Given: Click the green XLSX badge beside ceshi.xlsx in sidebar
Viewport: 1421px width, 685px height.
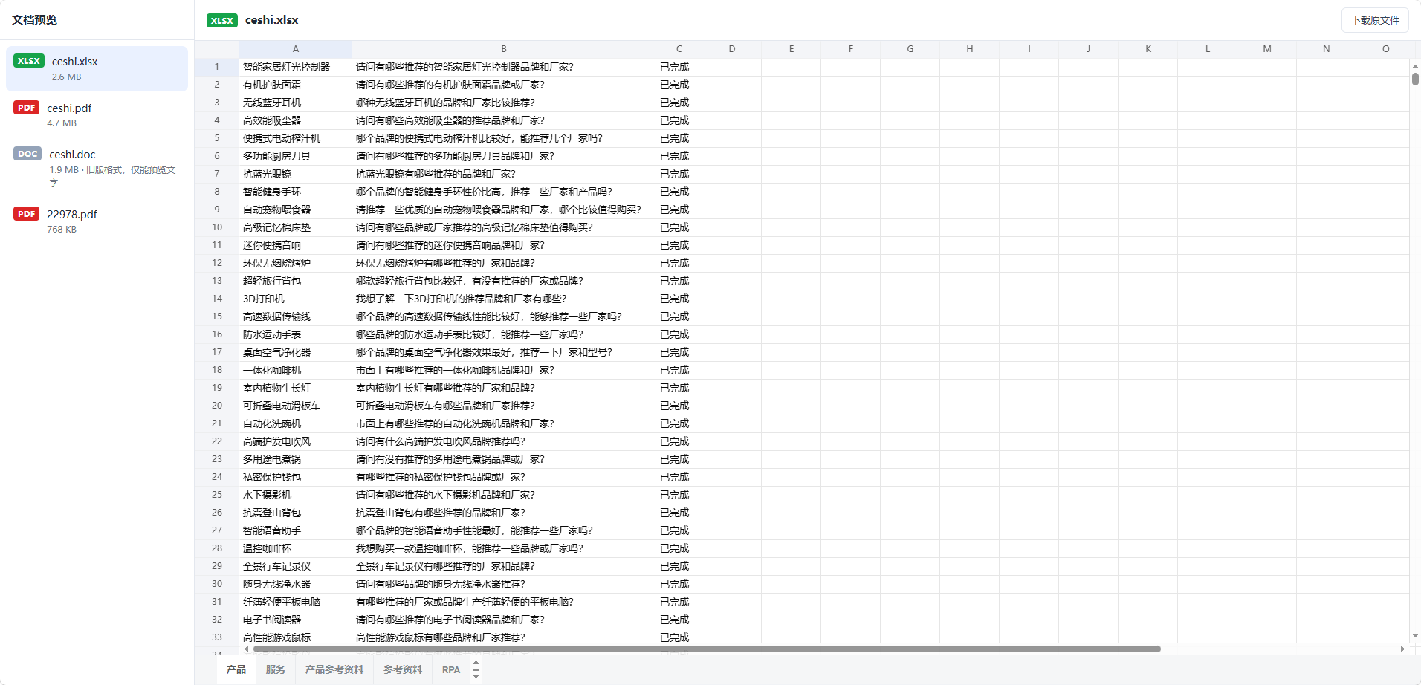Looking at the screenshot, I should point(29,61).
